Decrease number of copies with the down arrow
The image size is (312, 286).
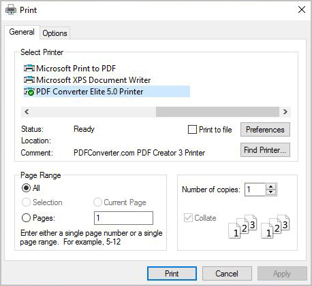(x=270, y=192)
